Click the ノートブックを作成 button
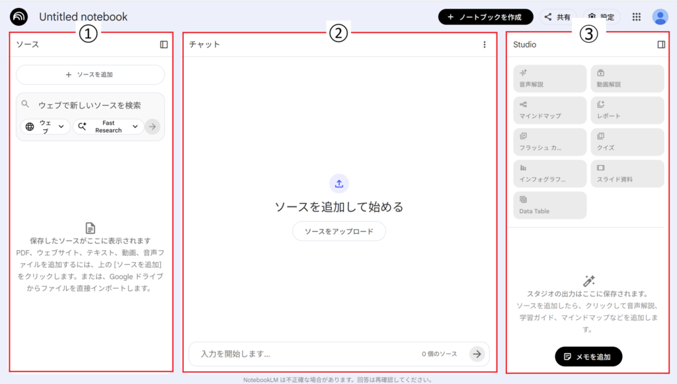 tap(485, 17)
